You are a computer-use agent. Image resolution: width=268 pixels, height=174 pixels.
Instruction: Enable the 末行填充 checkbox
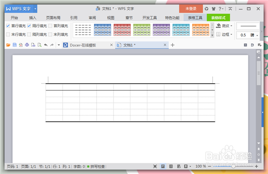pos(8,34)
